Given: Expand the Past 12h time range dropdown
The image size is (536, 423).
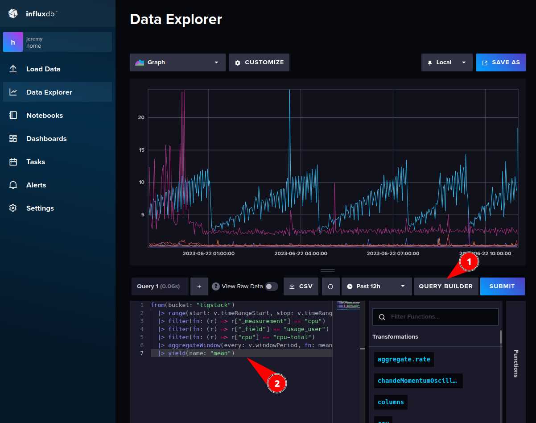Looking at the screenshot, I should tap(376, 286).
